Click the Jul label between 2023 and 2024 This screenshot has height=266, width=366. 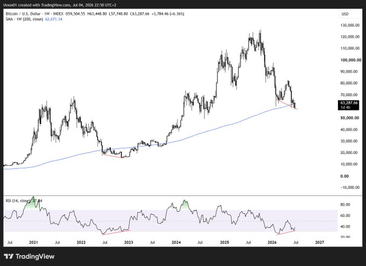pos(152,242)
